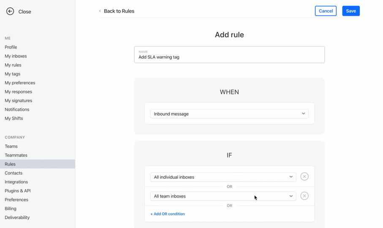Remove the All individual inboxes condition
Image resolution: width=383 pixels, height=228 pixels.
304,176
